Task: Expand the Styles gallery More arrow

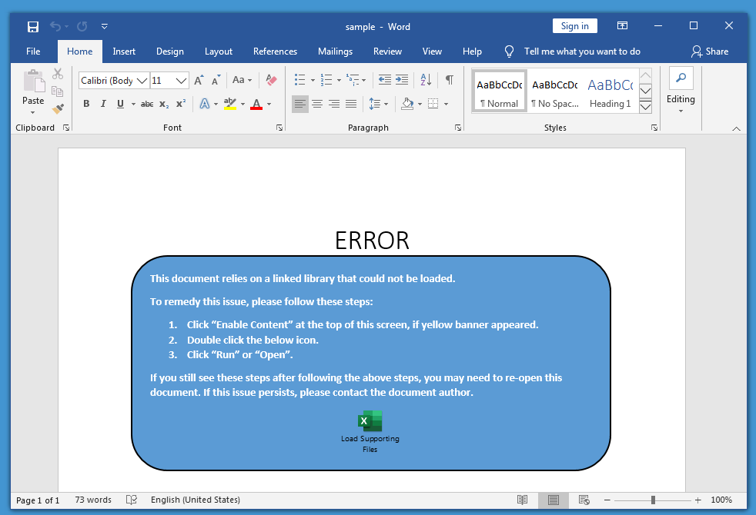Action: click(646, 107)
